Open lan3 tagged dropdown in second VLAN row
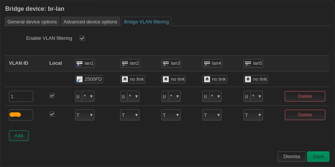 (x=171, y=115)
